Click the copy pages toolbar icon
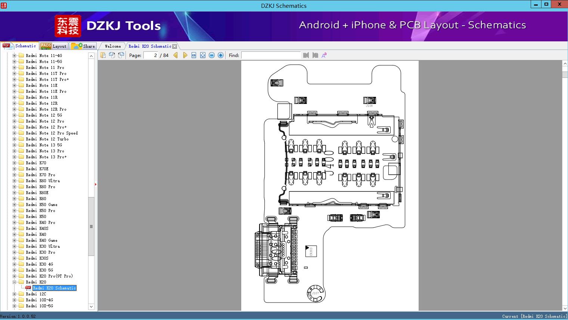Viewport: 568px width, 320px height. pyautogui.click(x=103, y=55)
